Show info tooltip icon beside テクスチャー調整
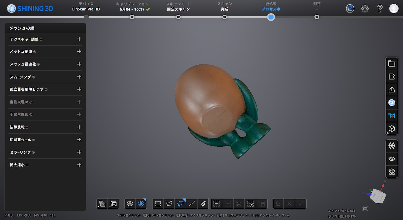 (x=41, y=39)
